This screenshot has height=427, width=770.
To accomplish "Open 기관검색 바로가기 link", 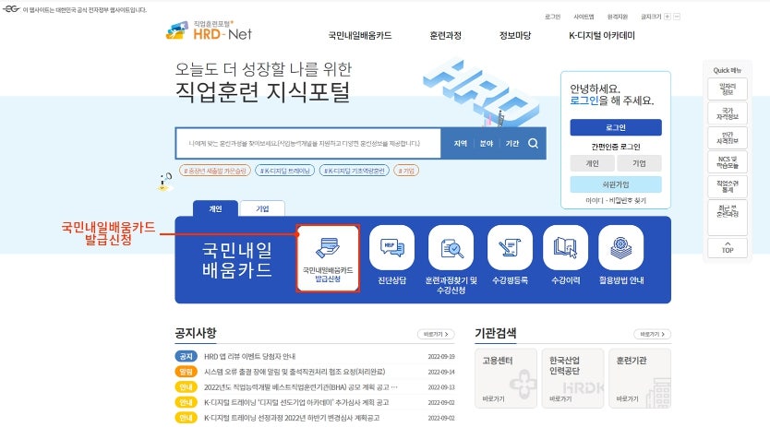I will click(652, 334).
